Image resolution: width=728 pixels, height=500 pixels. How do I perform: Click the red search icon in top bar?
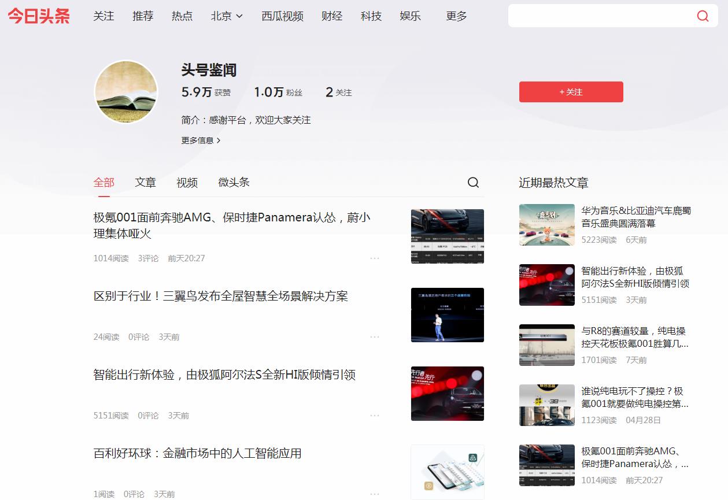coord(703,16)
